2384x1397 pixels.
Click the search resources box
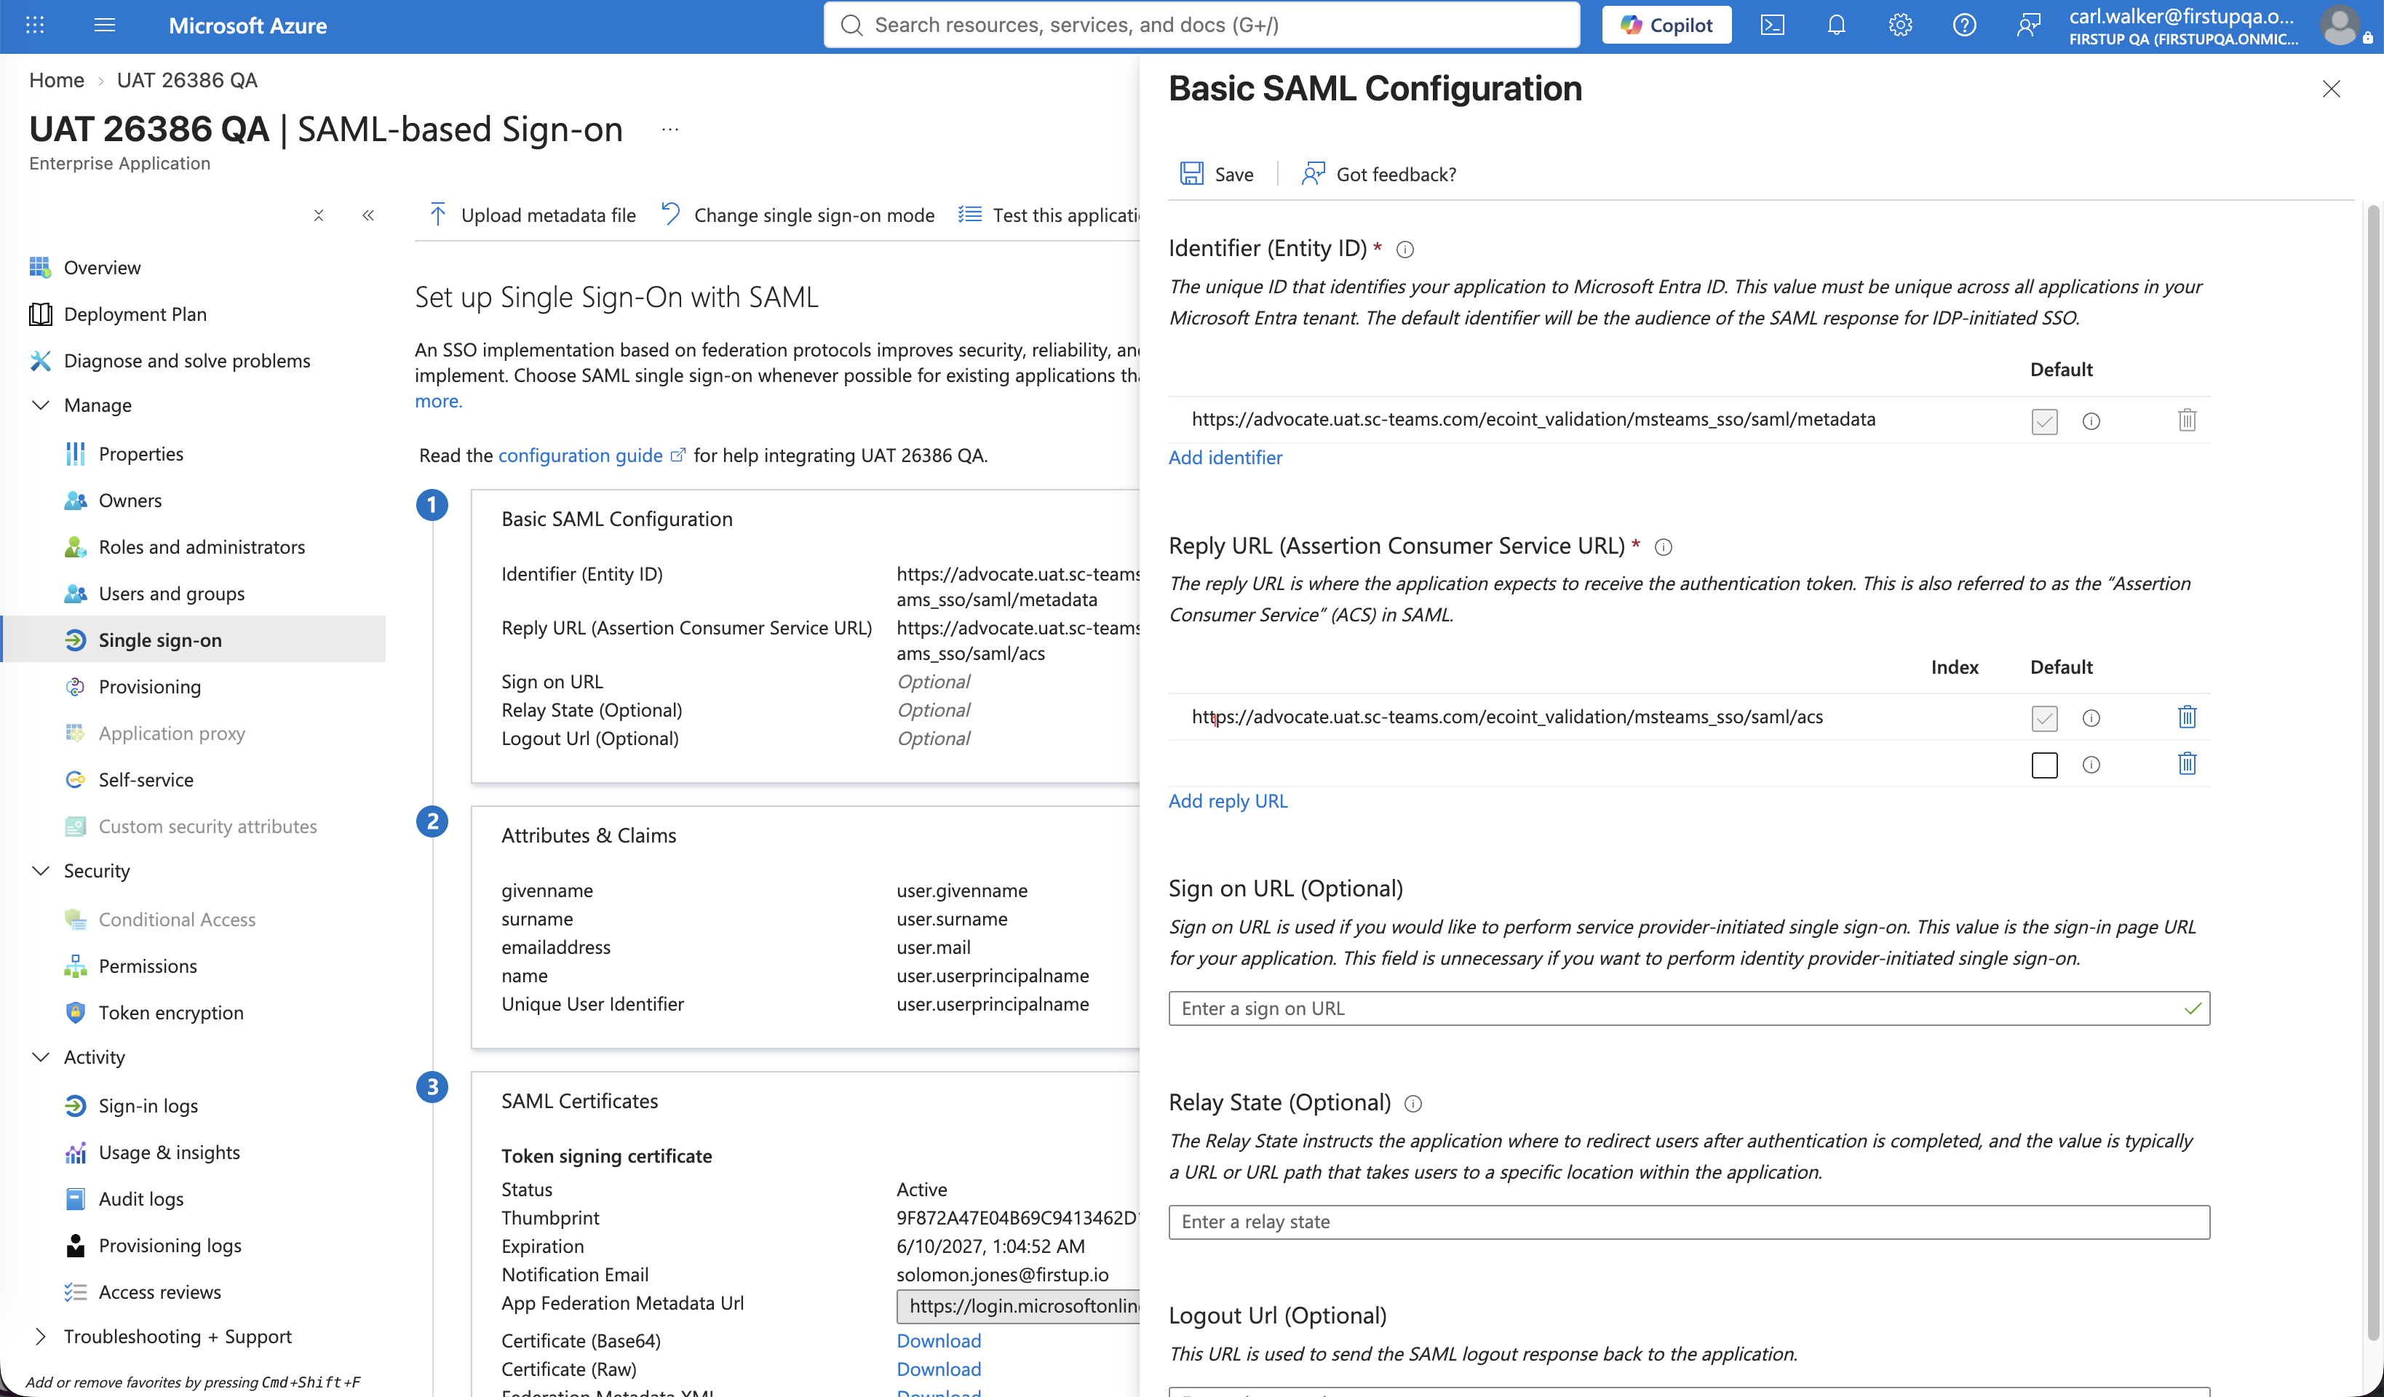point(1201,25)
